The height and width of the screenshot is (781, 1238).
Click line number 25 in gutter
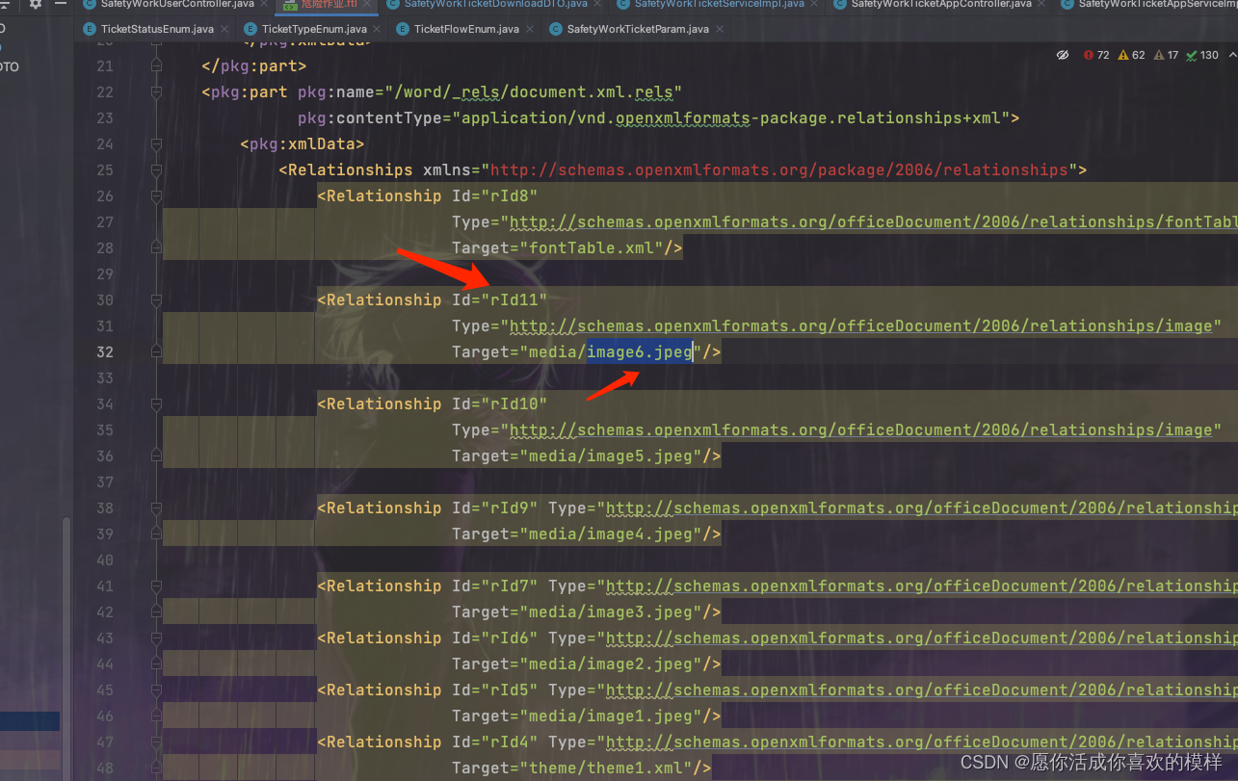pyautogui.click(x=104, y=170)
